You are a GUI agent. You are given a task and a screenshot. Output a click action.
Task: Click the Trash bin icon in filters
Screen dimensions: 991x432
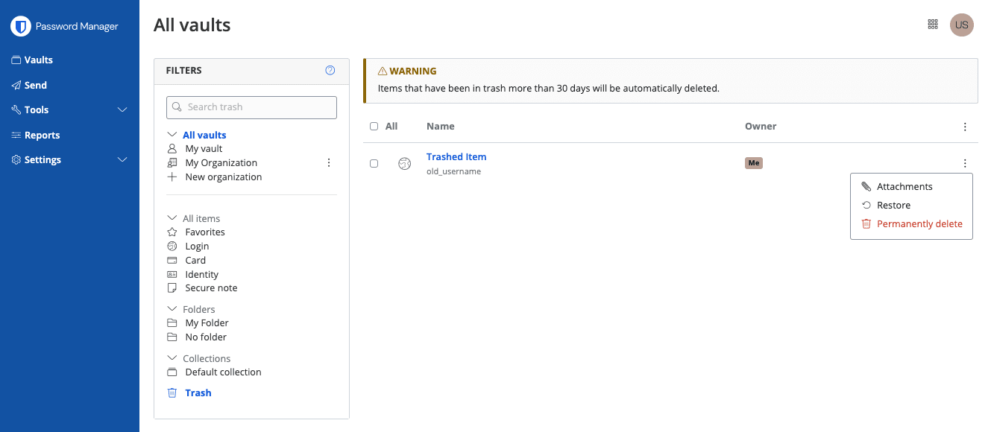172,393
